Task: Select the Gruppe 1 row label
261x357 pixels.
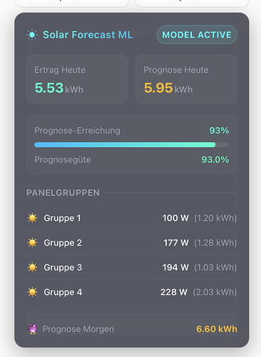Action: 62,218
